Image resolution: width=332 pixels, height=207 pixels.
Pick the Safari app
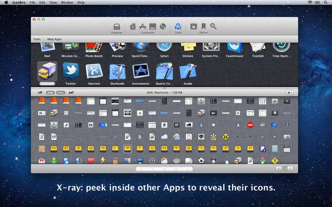click(164, 50)
